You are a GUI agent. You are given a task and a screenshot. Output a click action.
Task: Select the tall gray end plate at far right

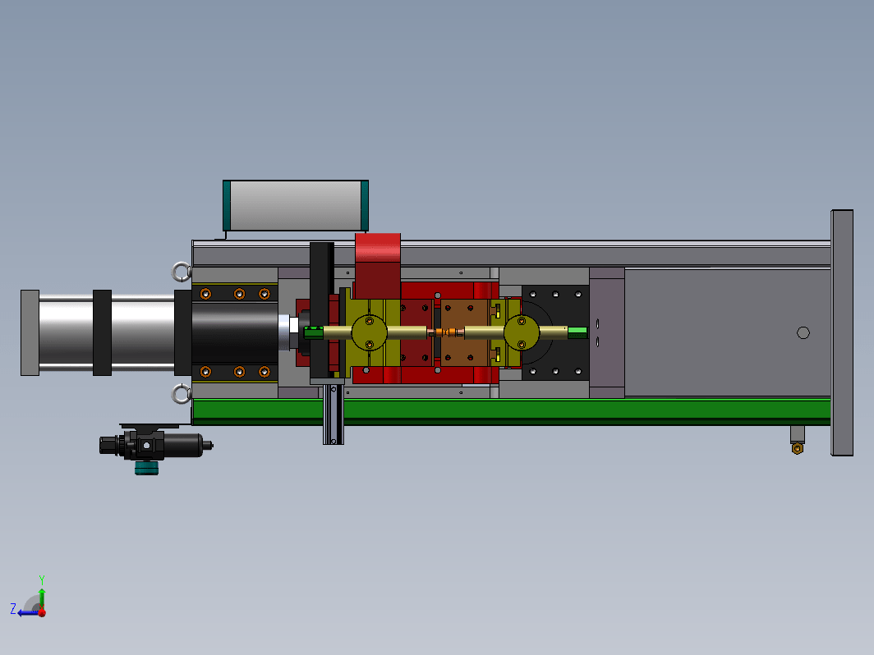[x=842, y=332]
